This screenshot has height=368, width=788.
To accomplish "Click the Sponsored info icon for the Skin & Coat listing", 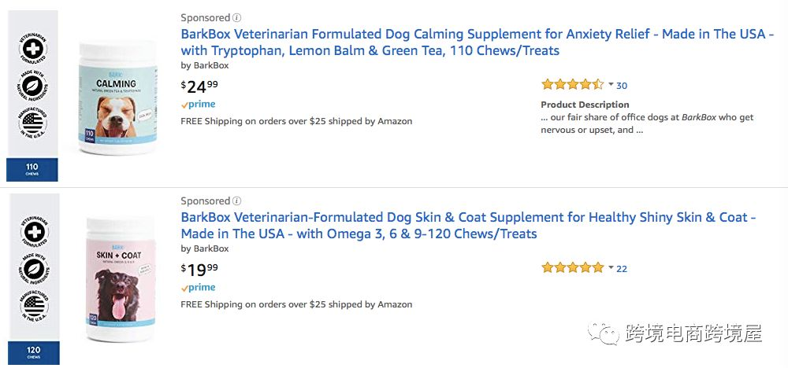I will pos(236,201).
